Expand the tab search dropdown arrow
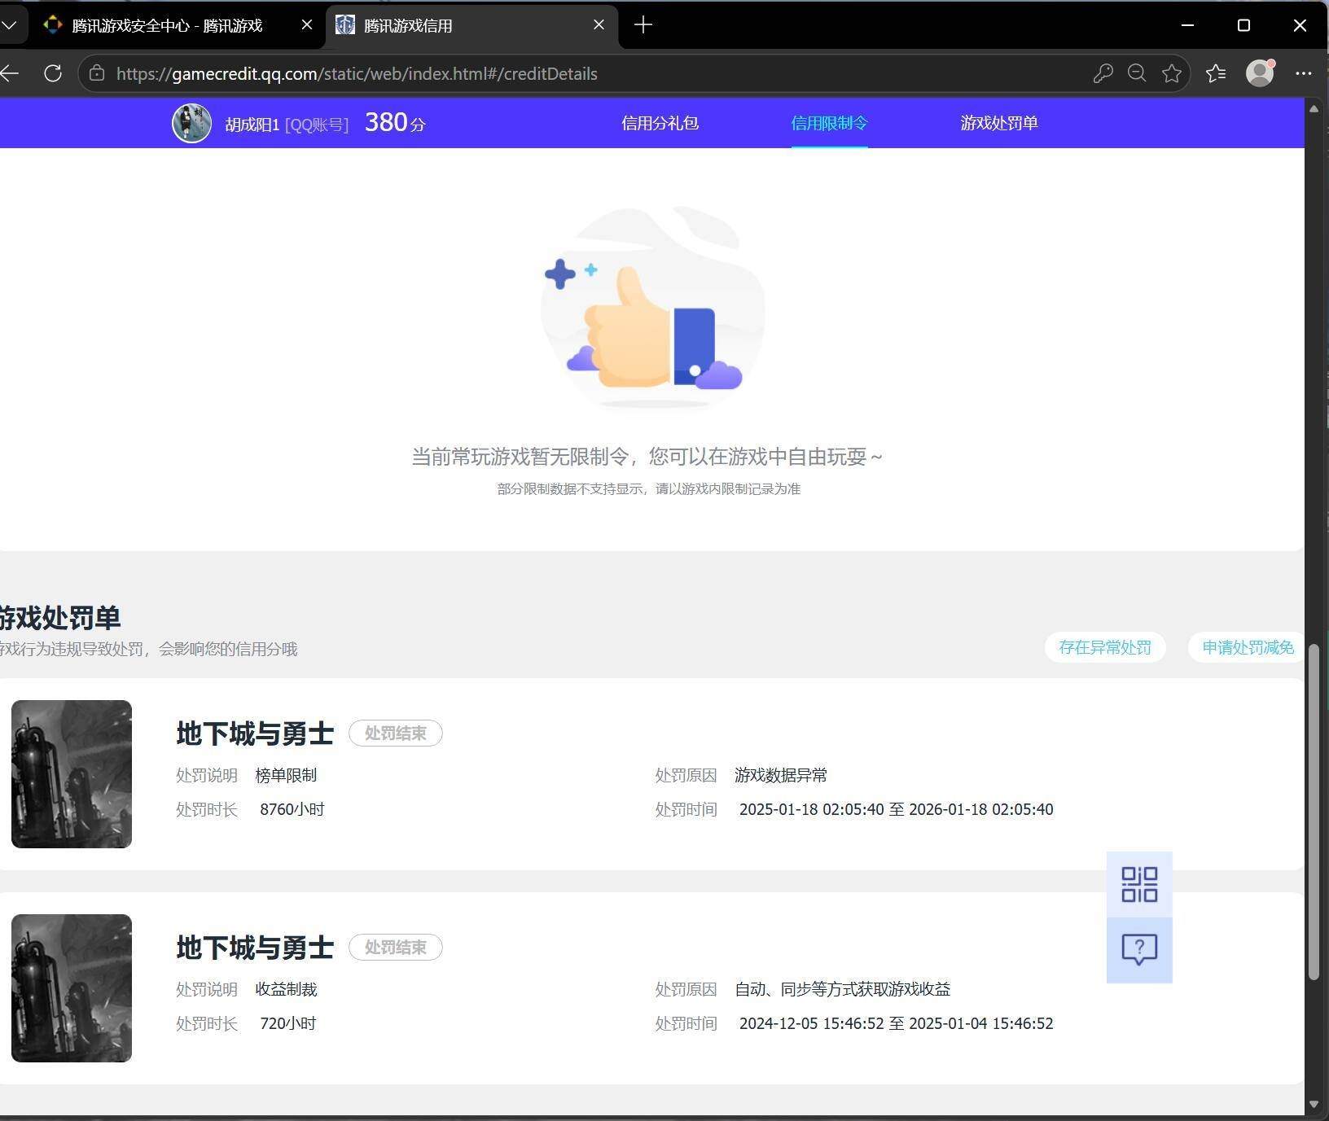Viewport: 1329px width, 1121px height. pyautogui.click(x=10, y=25)
